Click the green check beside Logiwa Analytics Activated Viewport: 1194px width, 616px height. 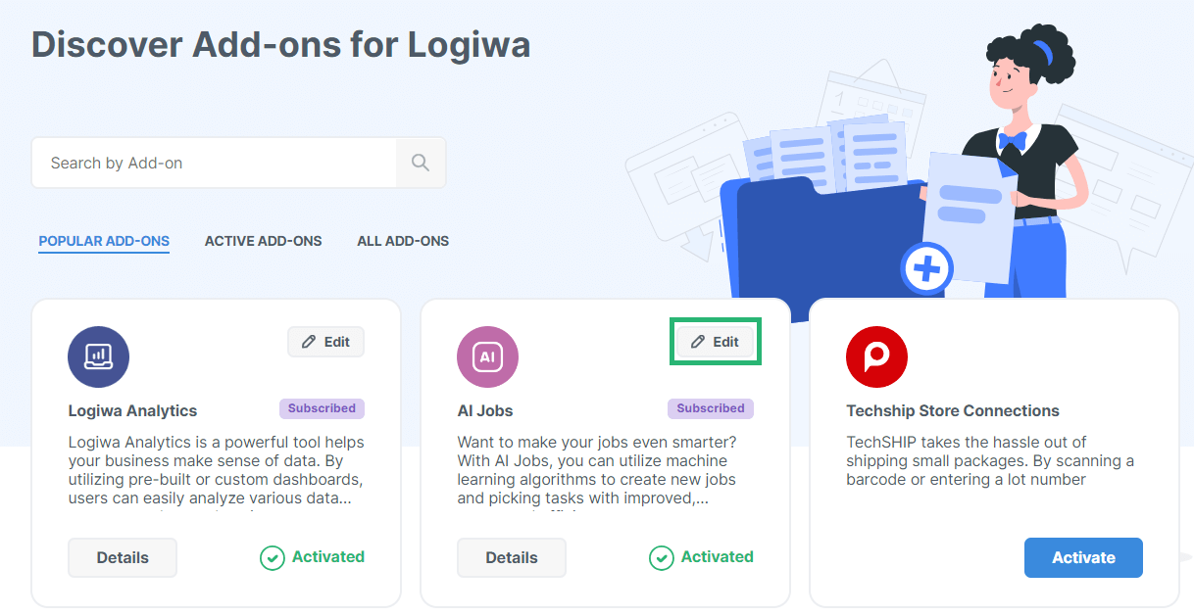[x=272, y=557]
